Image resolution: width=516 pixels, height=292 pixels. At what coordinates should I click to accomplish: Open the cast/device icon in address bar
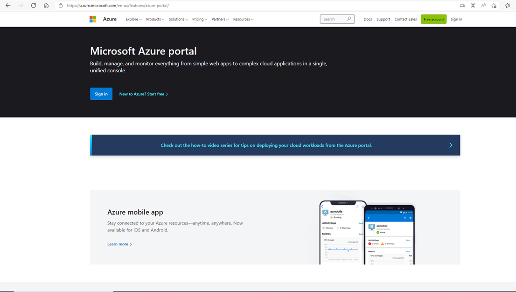462,6
